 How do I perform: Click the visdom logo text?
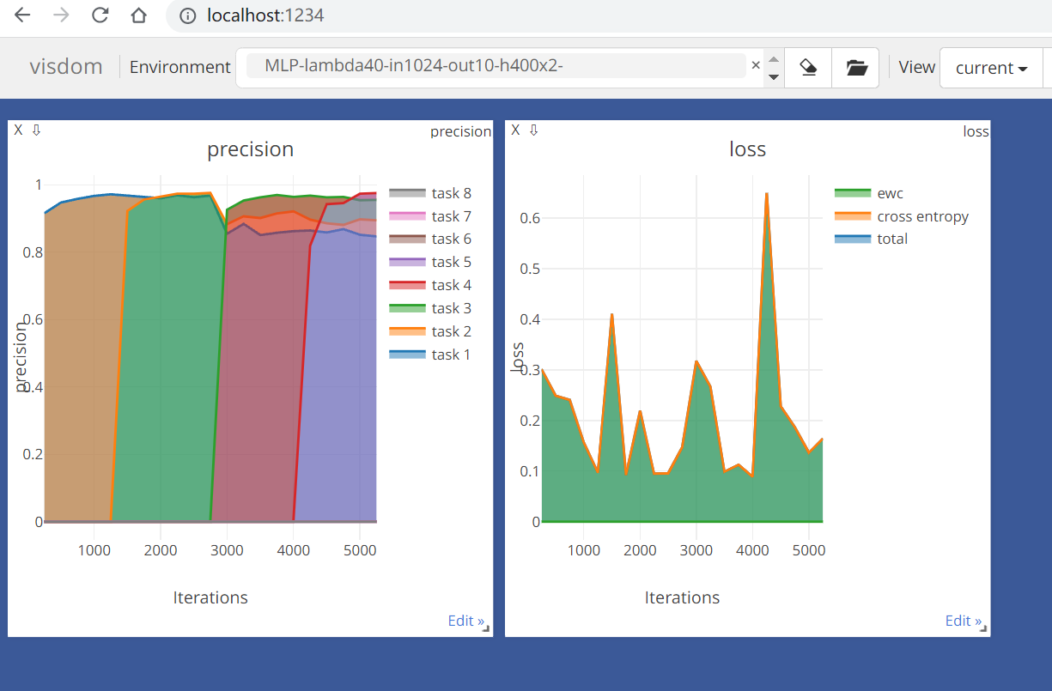[66, 67]
